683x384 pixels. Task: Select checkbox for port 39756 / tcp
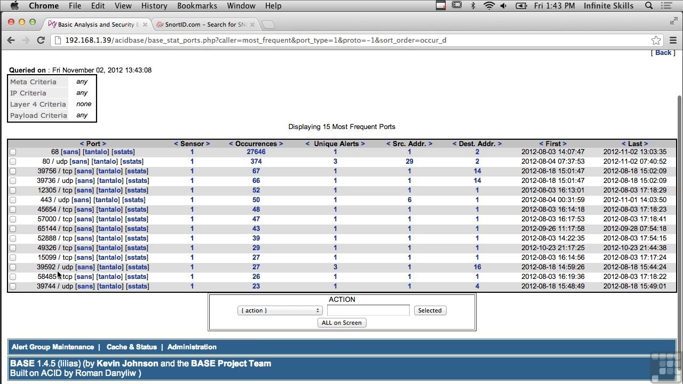click(13, 171)
